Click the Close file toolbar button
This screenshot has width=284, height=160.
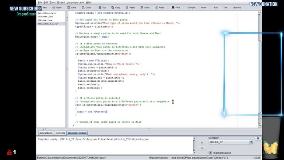click(x=87, y=8)
